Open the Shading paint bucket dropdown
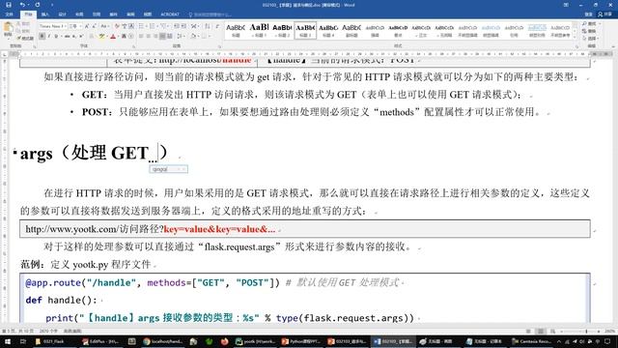 point(194,36)
